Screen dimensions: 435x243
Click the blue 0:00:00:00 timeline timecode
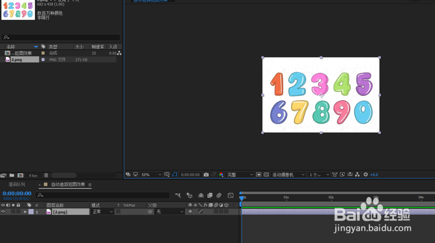pyautogui.click(x=17, y=193)
